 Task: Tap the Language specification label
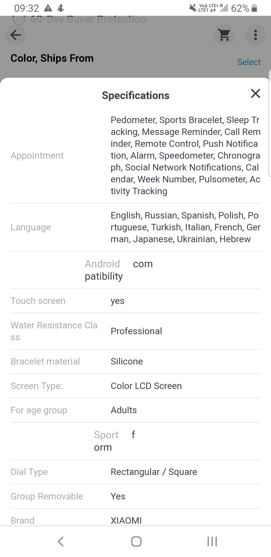(x=31, y=227)
